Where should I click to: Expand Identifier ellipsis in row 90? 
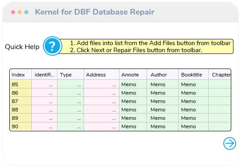(x=50, y=128)
